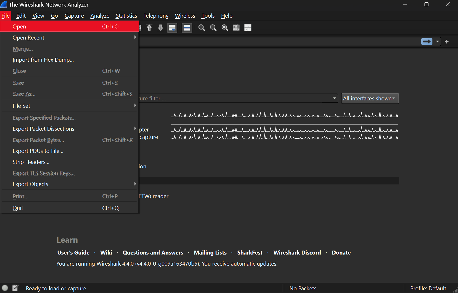Choose Import from Hex Dump
The image size is (458, 293).
coord(70,60)
